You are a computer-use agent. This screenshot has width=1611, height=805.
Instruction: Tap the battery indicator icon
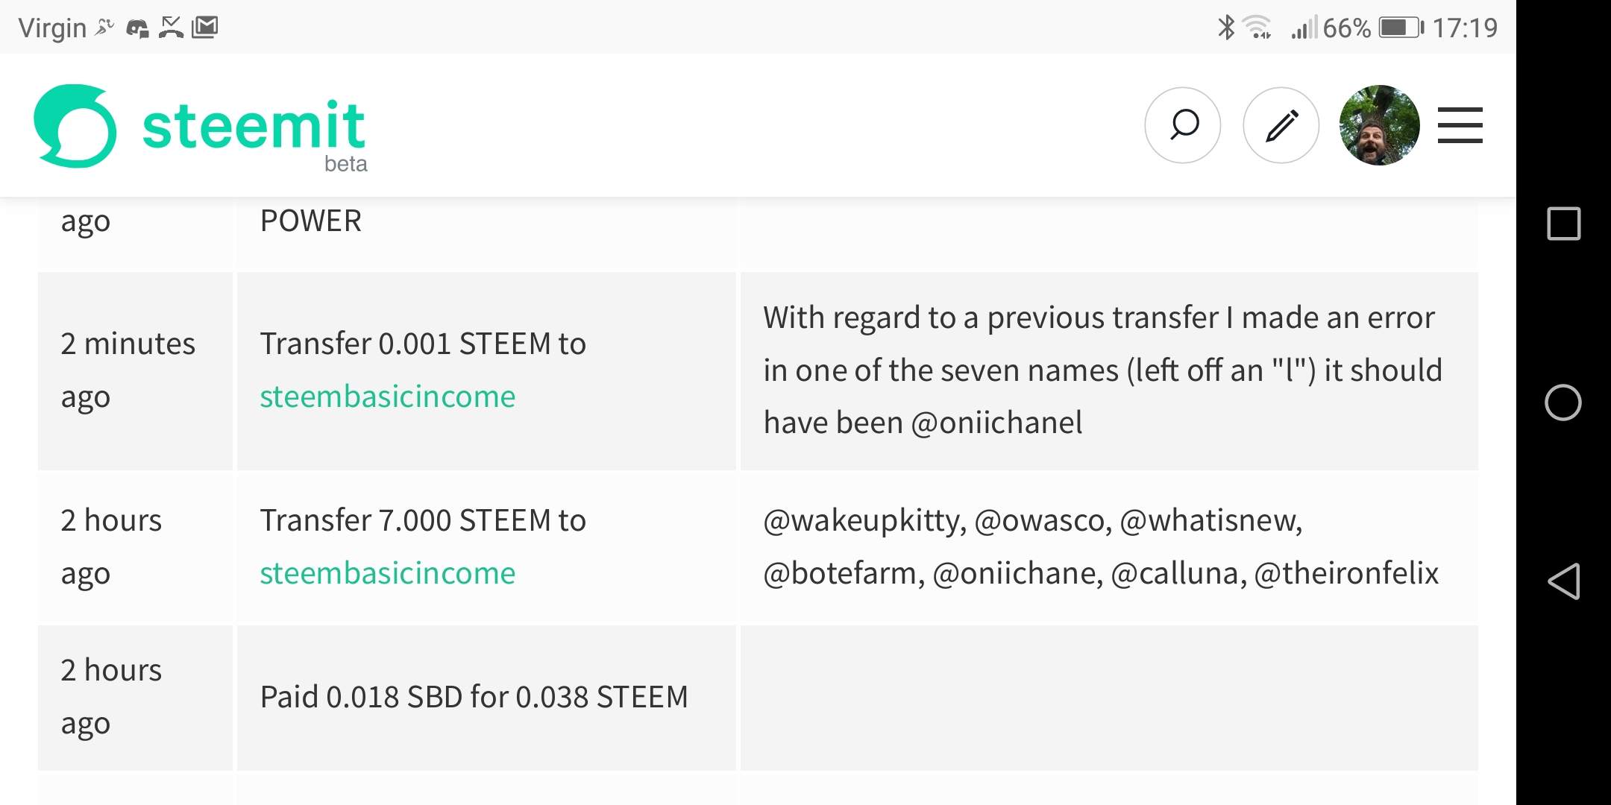(x=1400, y=28)
